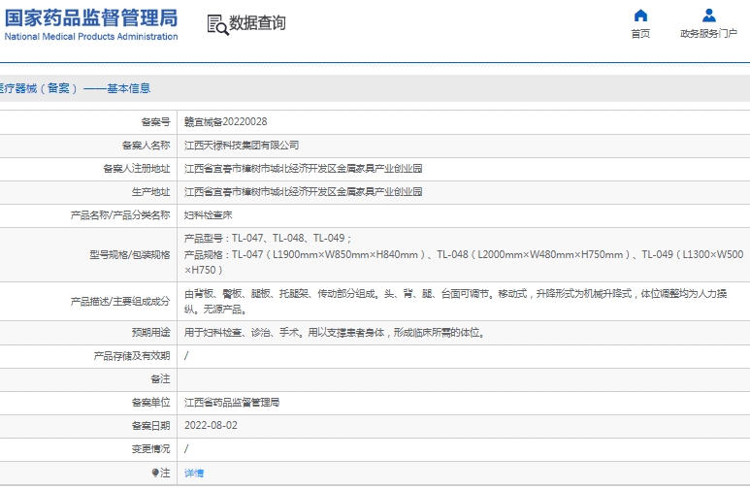Select the value 赣宜械备20220028
The height and width of the screenshot is (490, 750).
(x=225, y=122)
